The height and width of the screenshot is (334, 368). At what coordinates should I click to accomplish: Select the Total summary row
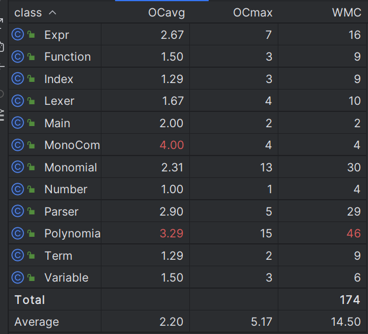(188, 300)
